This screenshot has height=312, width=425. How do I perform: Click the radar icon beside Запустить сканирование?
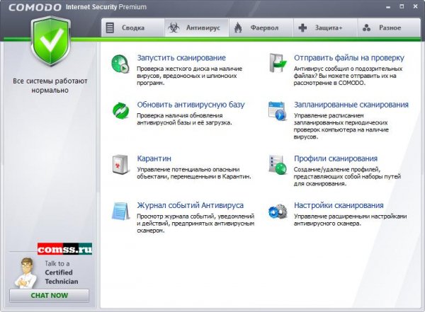pos(120,64)
